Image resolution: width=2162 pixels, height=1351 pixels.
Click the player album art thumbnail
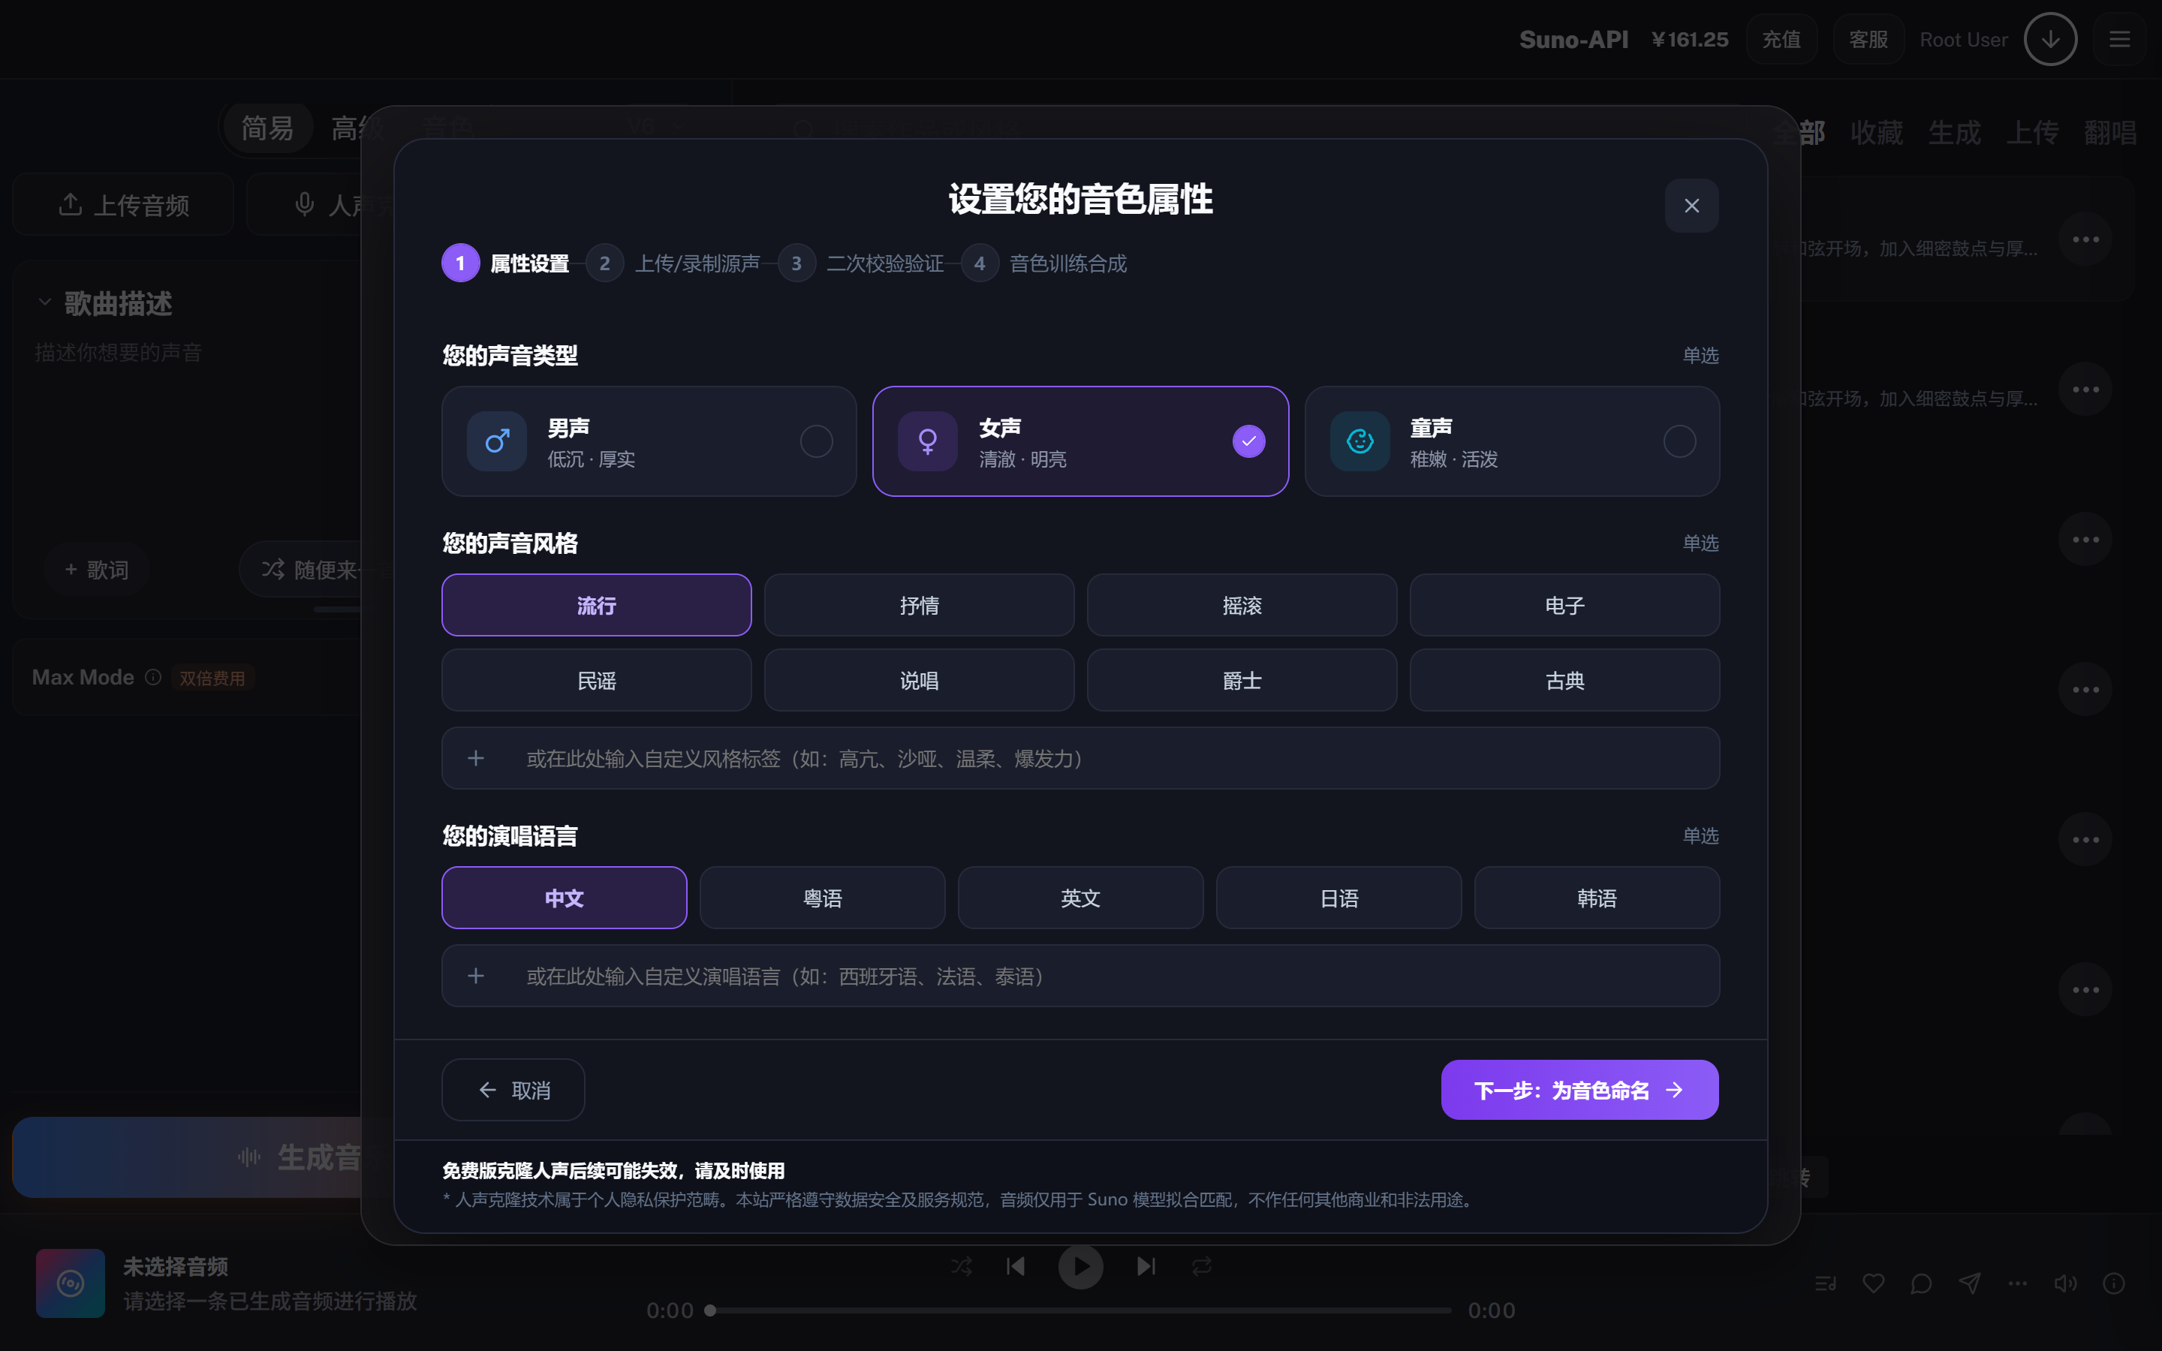(71, 1283)
